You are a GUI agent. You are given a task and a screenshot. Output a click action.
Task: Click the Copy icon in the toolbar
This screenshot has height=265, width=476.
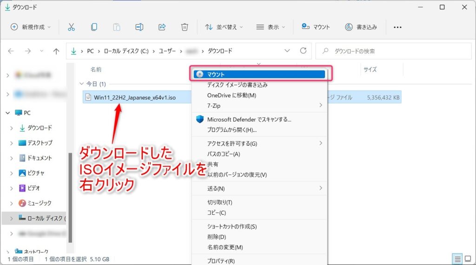tap(94, 27)
